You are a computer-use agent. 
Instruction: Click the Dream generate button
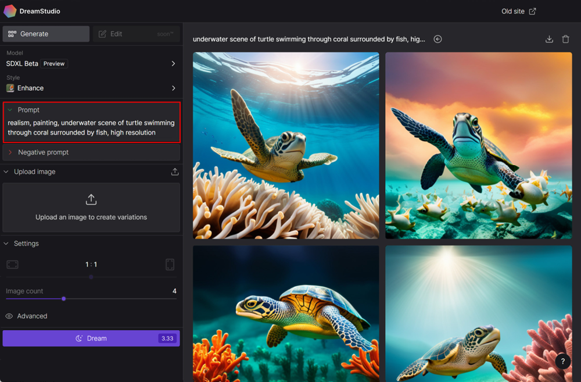[91, 338]
